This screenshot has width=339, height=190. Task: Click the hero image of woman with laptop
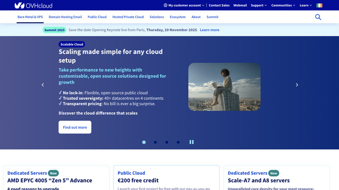(x=224, y=87)
